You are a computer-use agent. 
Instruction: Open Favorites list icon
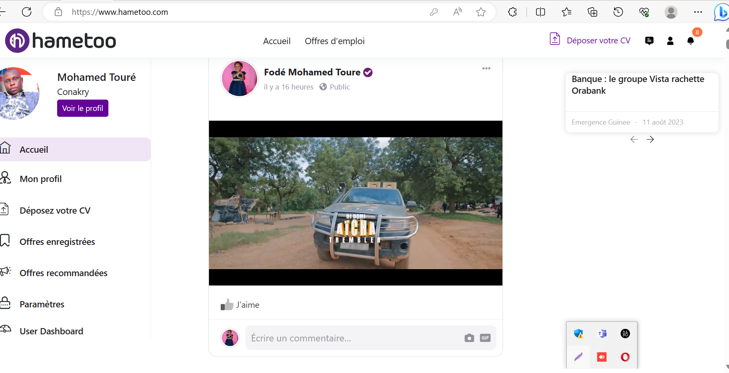(x=566, y=12)
